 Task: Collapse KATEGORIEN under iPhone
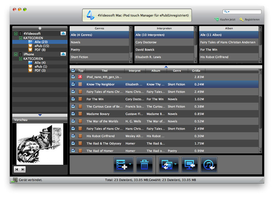click(x=20, y=58)
